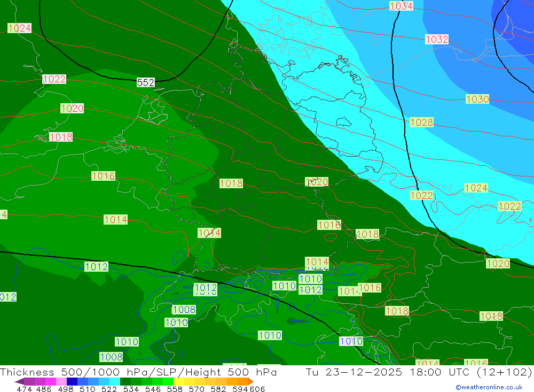The image size is (534, 392).
Task: Click the purple left arrow tip of the legend
Action: coord(19,381)
